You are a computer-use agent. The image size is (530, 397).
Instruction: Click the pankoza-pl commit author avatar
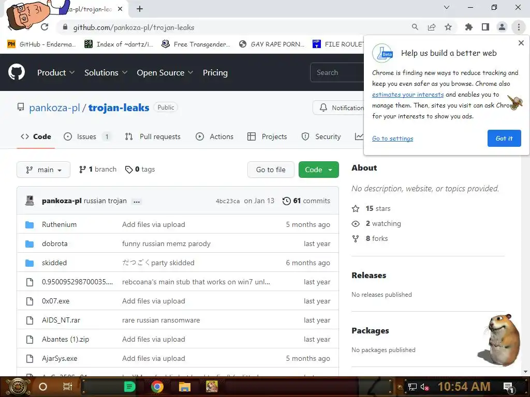coord(30,201)
